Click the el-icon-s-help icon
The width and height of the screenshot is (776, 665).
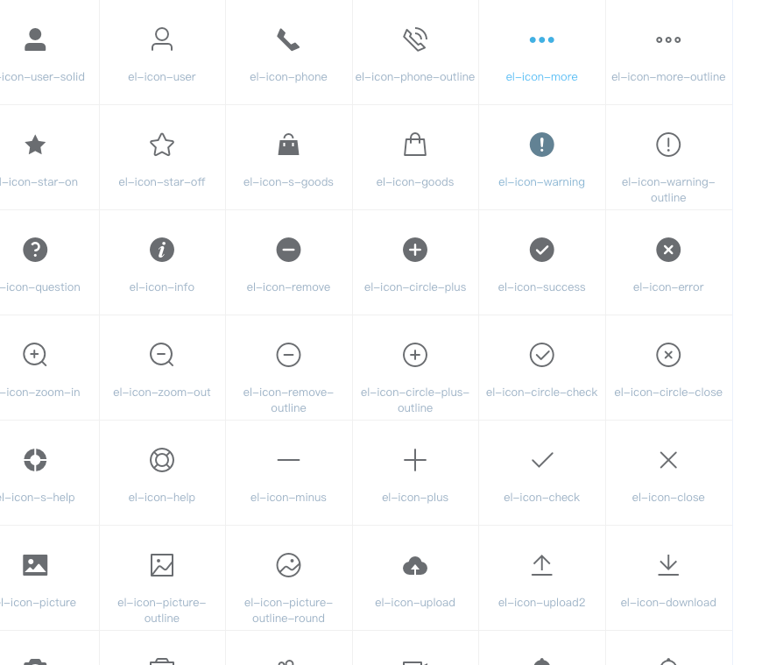(x=35, y=460)
